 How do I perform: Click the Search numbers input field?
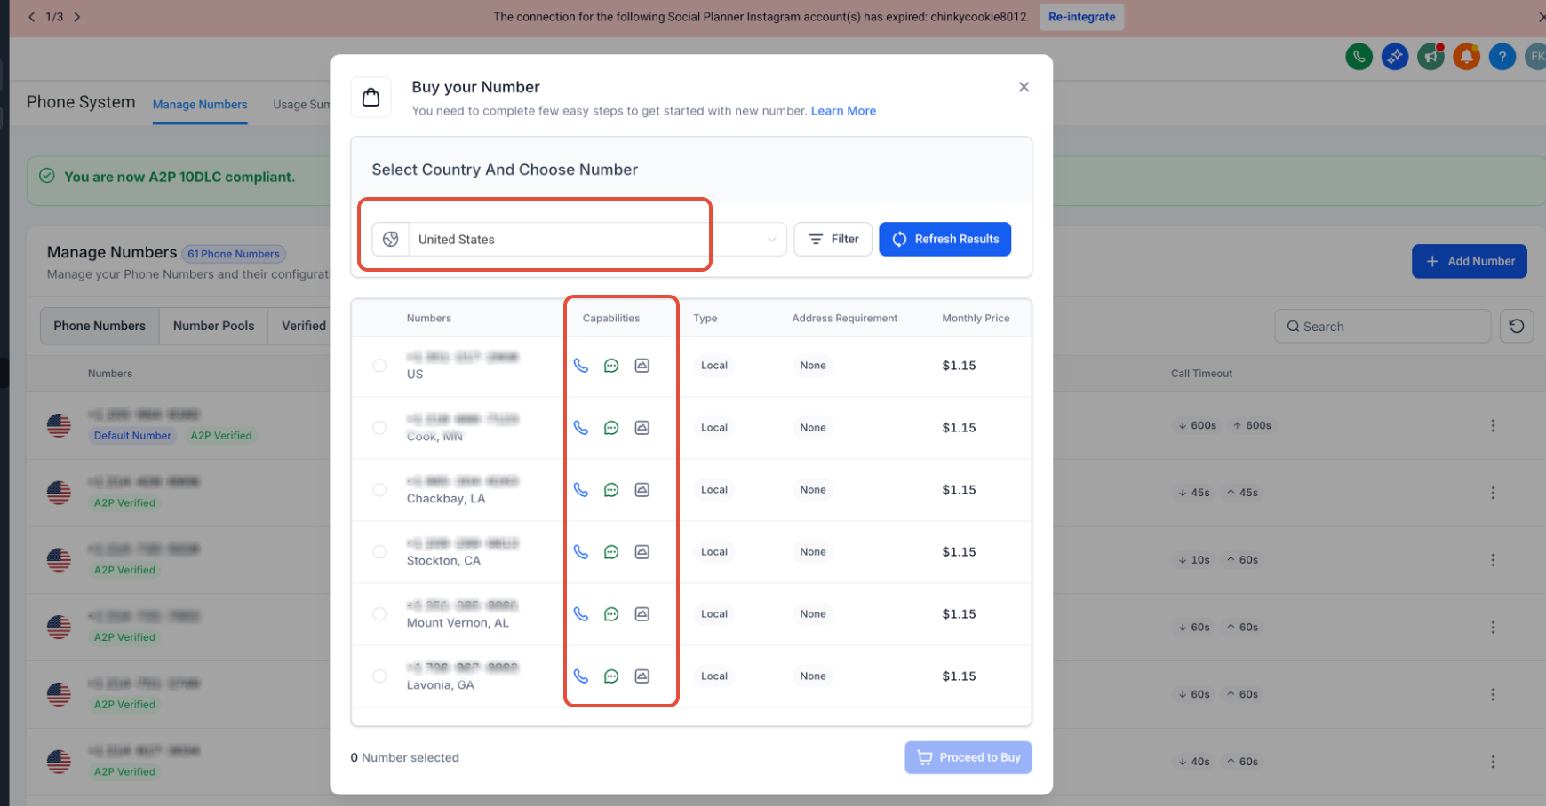(x=1383, y=326)
